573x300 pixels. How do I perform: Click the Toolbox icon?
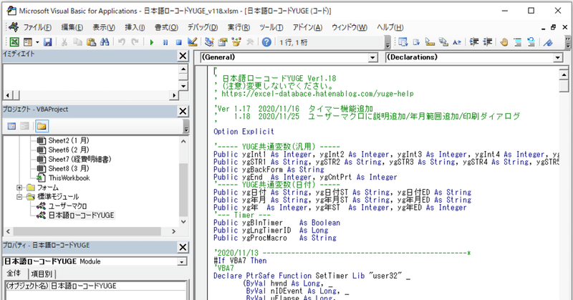point(250,42)
